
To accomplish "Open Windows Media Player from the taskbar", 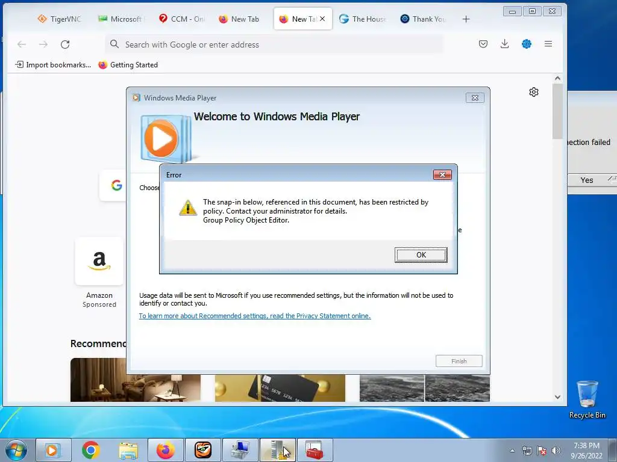I will click(x=54, y=450).
